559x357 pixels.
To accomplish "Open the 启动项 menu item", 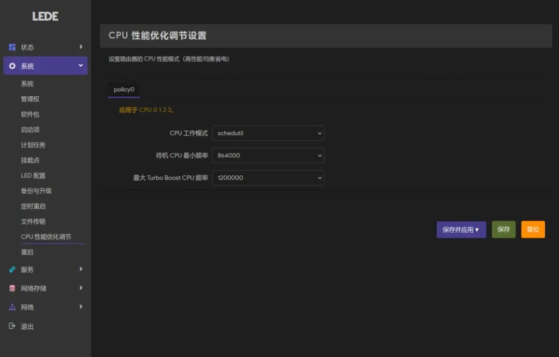I will point(30,130).
